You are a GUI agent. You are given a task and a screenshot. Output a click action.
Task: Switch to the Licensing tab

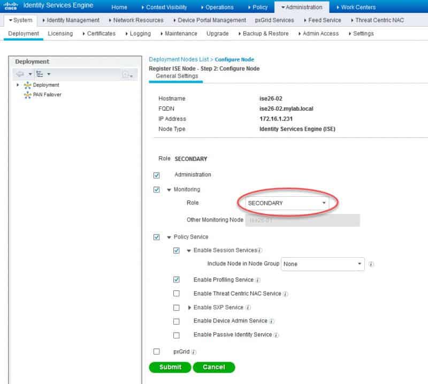60,33
